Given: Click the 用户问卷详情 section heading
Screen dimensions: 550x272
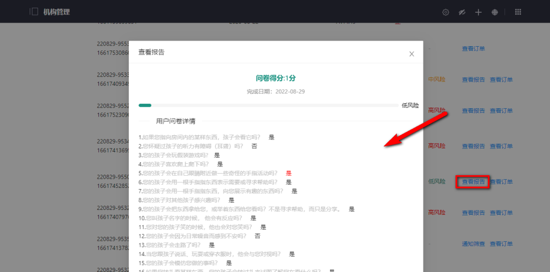Looking at the screenshot, I should pyautogui.click(x=176, y=121).
